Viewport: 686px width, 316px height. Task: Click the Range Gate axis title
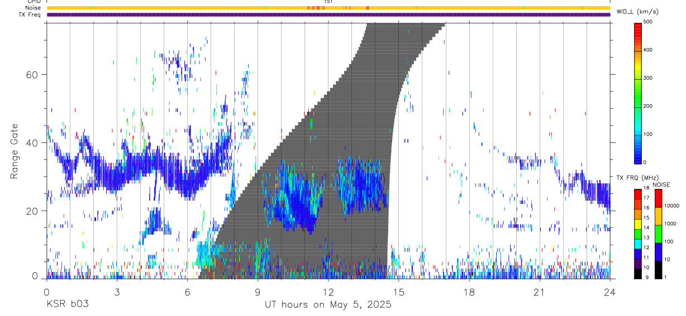tap(15, 151)
